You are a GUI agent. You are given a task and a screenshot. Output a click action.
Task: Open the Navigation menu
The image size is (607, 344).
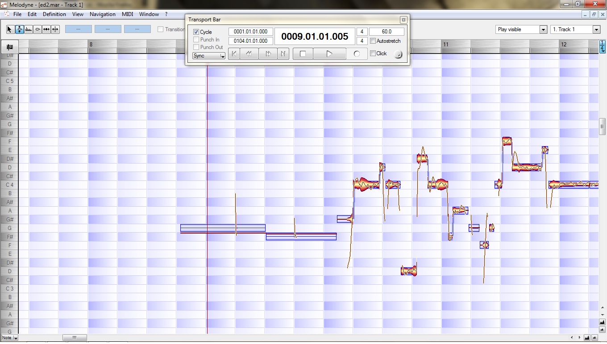tap(102, 14)
